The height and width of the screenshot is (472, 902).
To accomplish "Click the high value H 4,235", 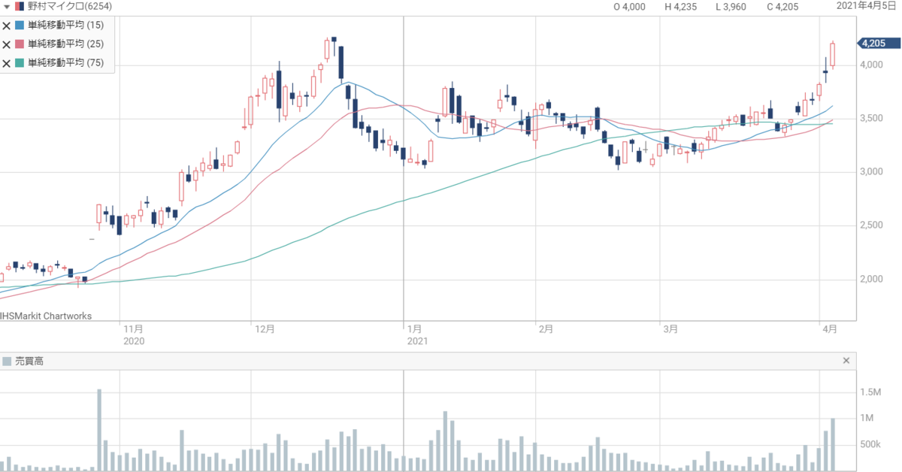I will coord(681,7).
